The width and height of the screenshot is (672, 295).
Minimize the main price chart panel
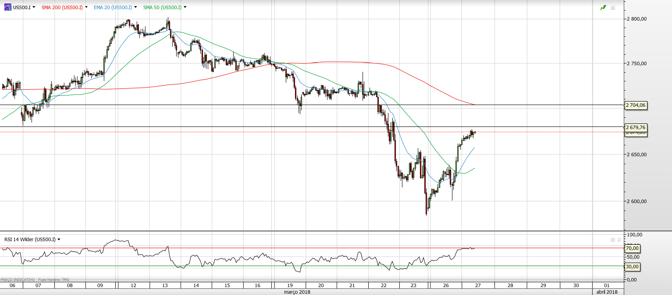pyautogui.click(x=613, y=7)
